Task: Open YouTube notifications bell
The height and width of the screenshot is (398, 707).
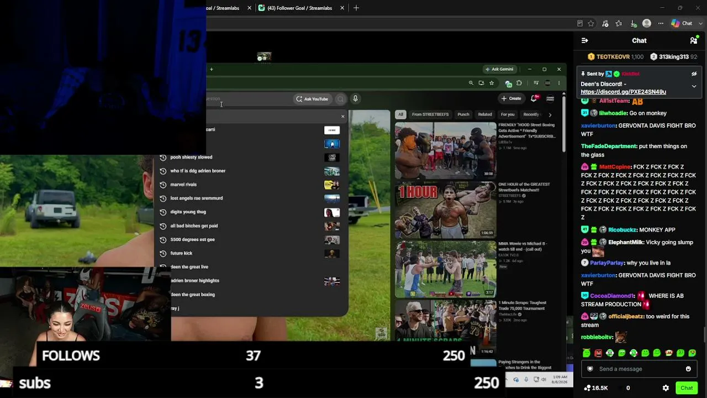Action: 534,98
